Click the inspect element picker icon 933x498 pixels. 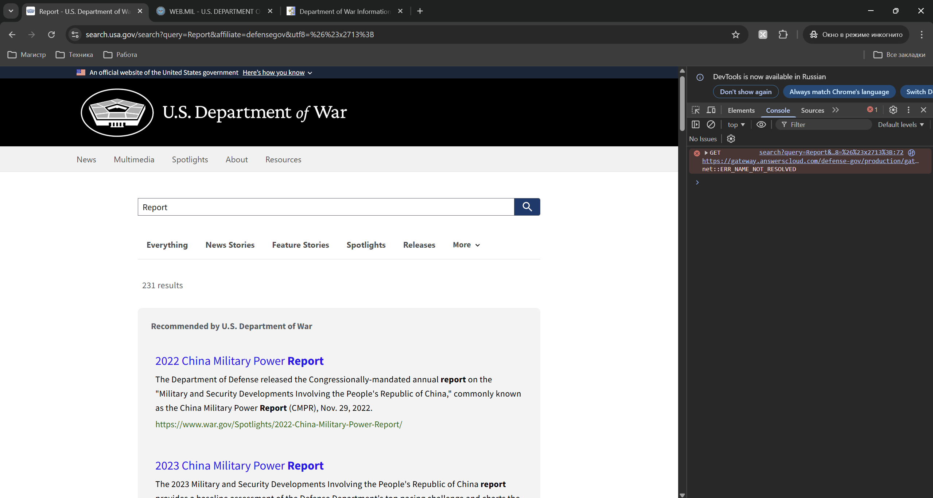click(x=695, y=110)
